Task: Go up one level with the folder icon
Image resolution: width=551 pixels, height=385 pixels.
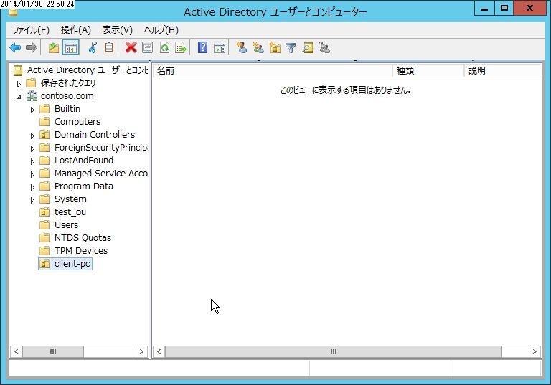Action: (x=54, y=47)
